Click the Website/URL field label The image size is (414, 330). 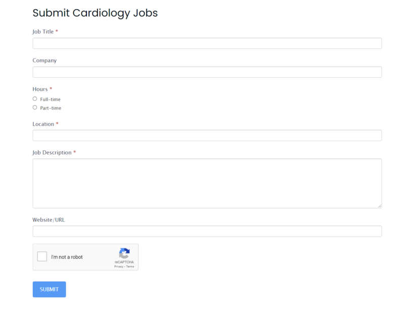(x=48, y=219)
